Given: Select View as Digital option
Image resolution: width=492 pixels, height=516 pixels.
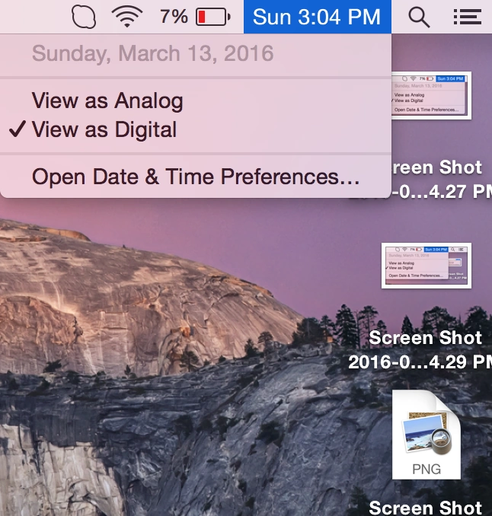Looking at the screenshot, I should pos(104,130).
